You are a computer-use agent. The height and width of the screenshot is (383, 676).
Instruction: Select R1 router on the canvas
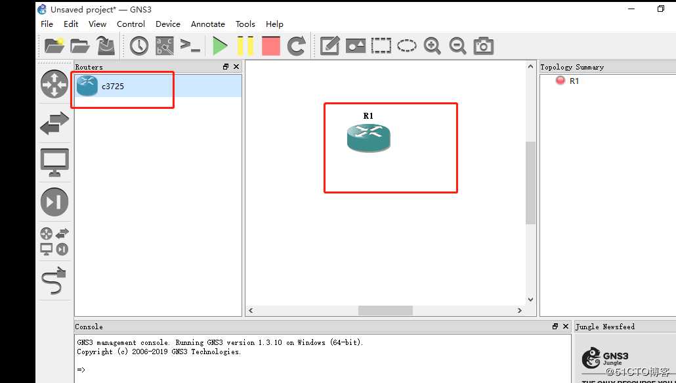[369, 137]
